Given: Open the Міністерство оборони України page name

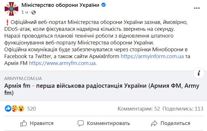Looking at the screenshot, I should coord(60,5).
